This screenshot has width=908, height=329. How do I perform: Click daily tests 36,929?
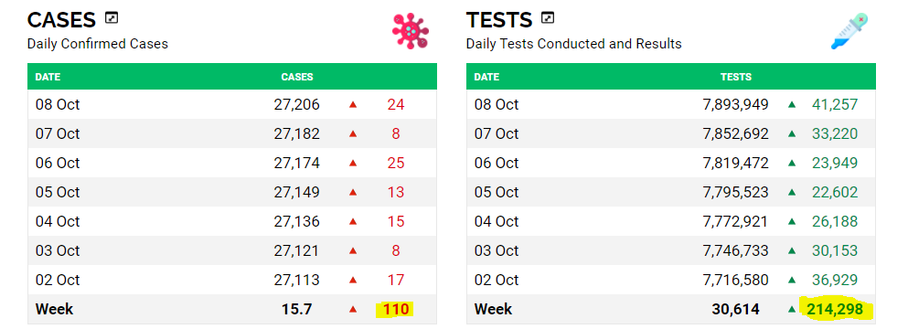(835, 280)
